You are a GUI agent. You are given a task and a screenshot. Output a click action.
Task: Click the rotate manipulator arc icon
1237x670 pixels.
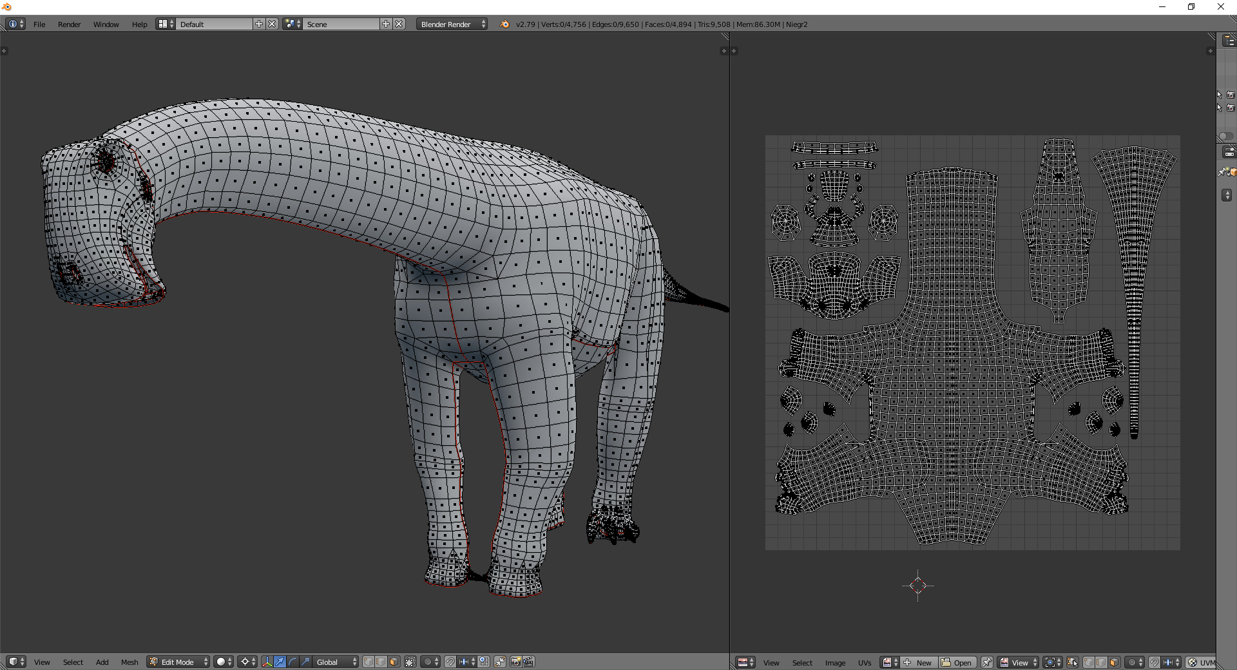point(292,662)
